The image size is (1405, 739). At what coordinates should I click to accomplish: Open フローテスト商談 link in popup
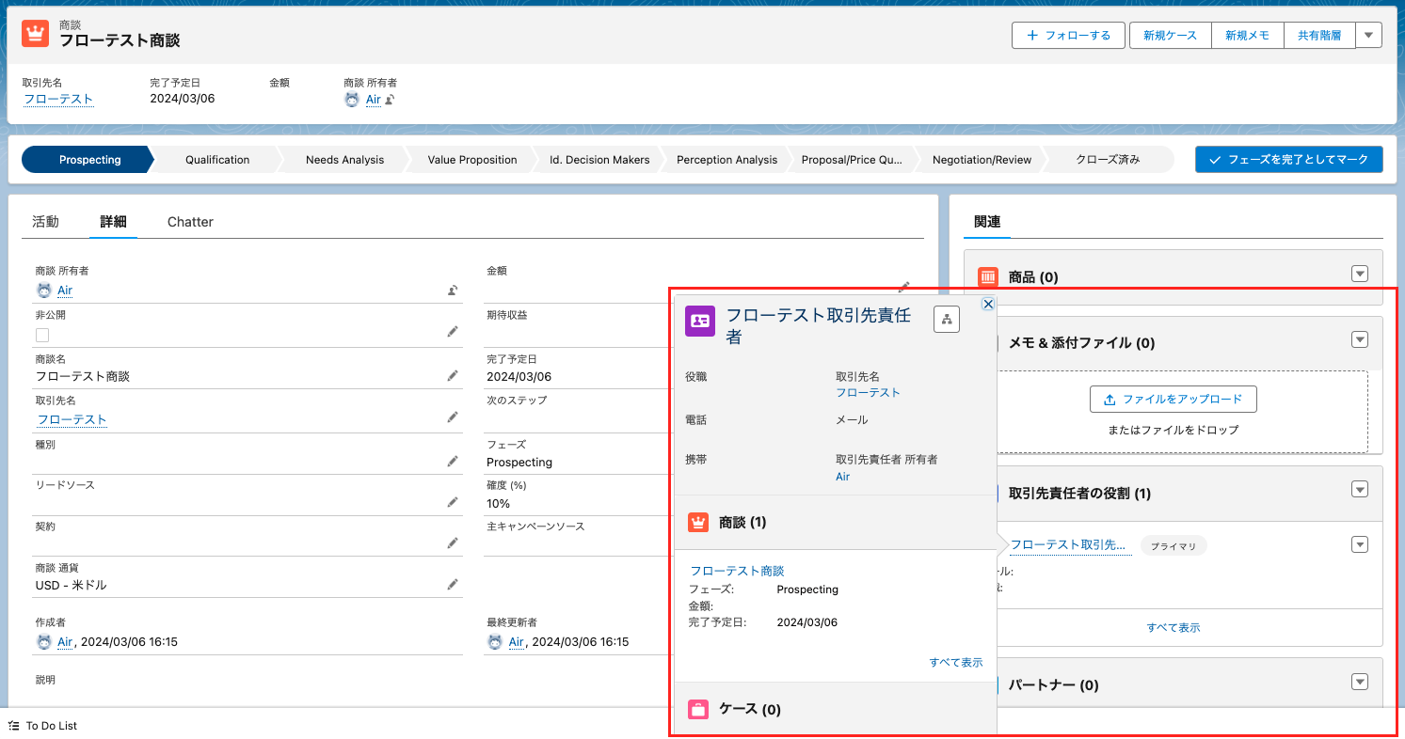click(737, 571)
